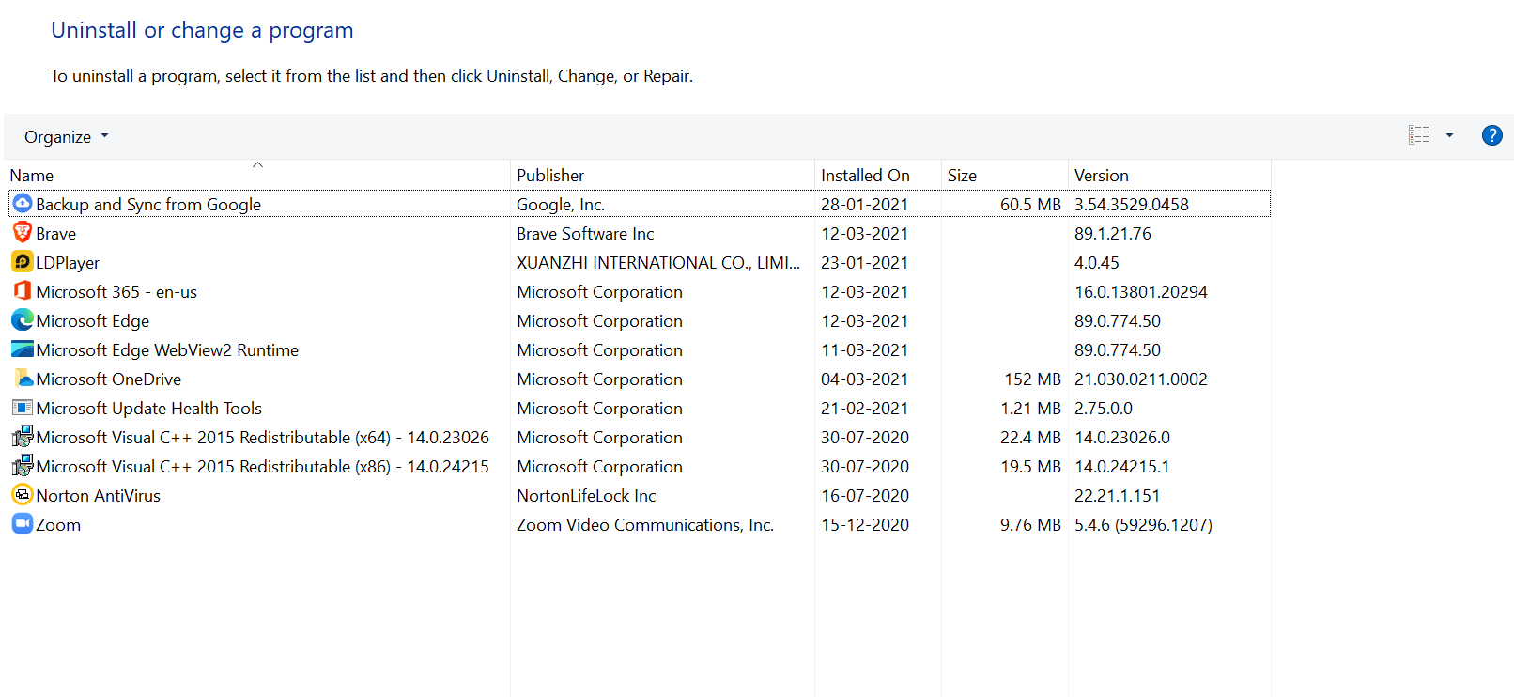Screen dimensions: 1514x697
Task: Click the Microsoft Edge icon
Action: (x=23, y=320)
